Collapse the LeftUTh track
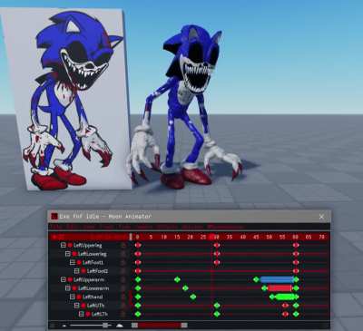The image size is (363, 331). pos(77,306)
